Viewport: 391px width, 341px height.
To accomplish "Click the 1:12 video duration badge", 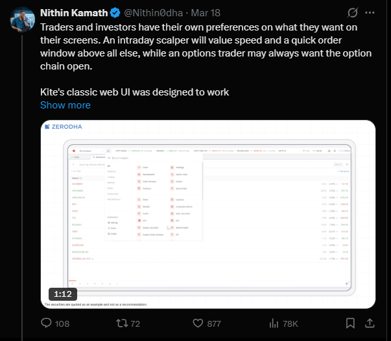I will [x=62, y=294].
